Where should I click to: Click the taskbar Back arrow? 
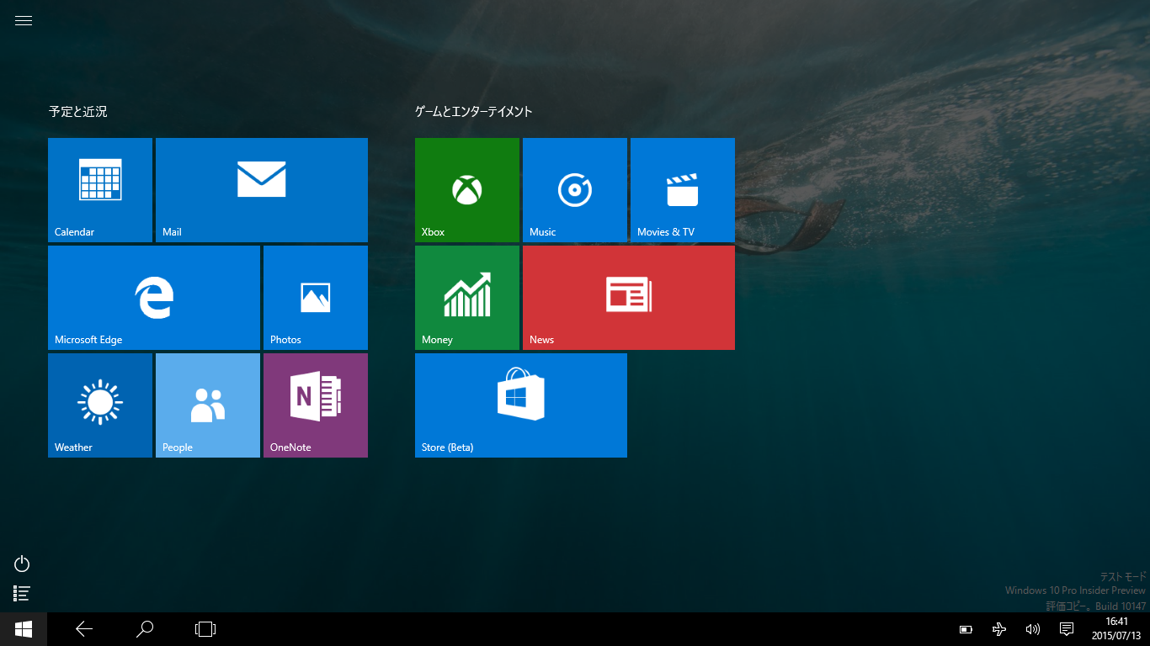84,629
